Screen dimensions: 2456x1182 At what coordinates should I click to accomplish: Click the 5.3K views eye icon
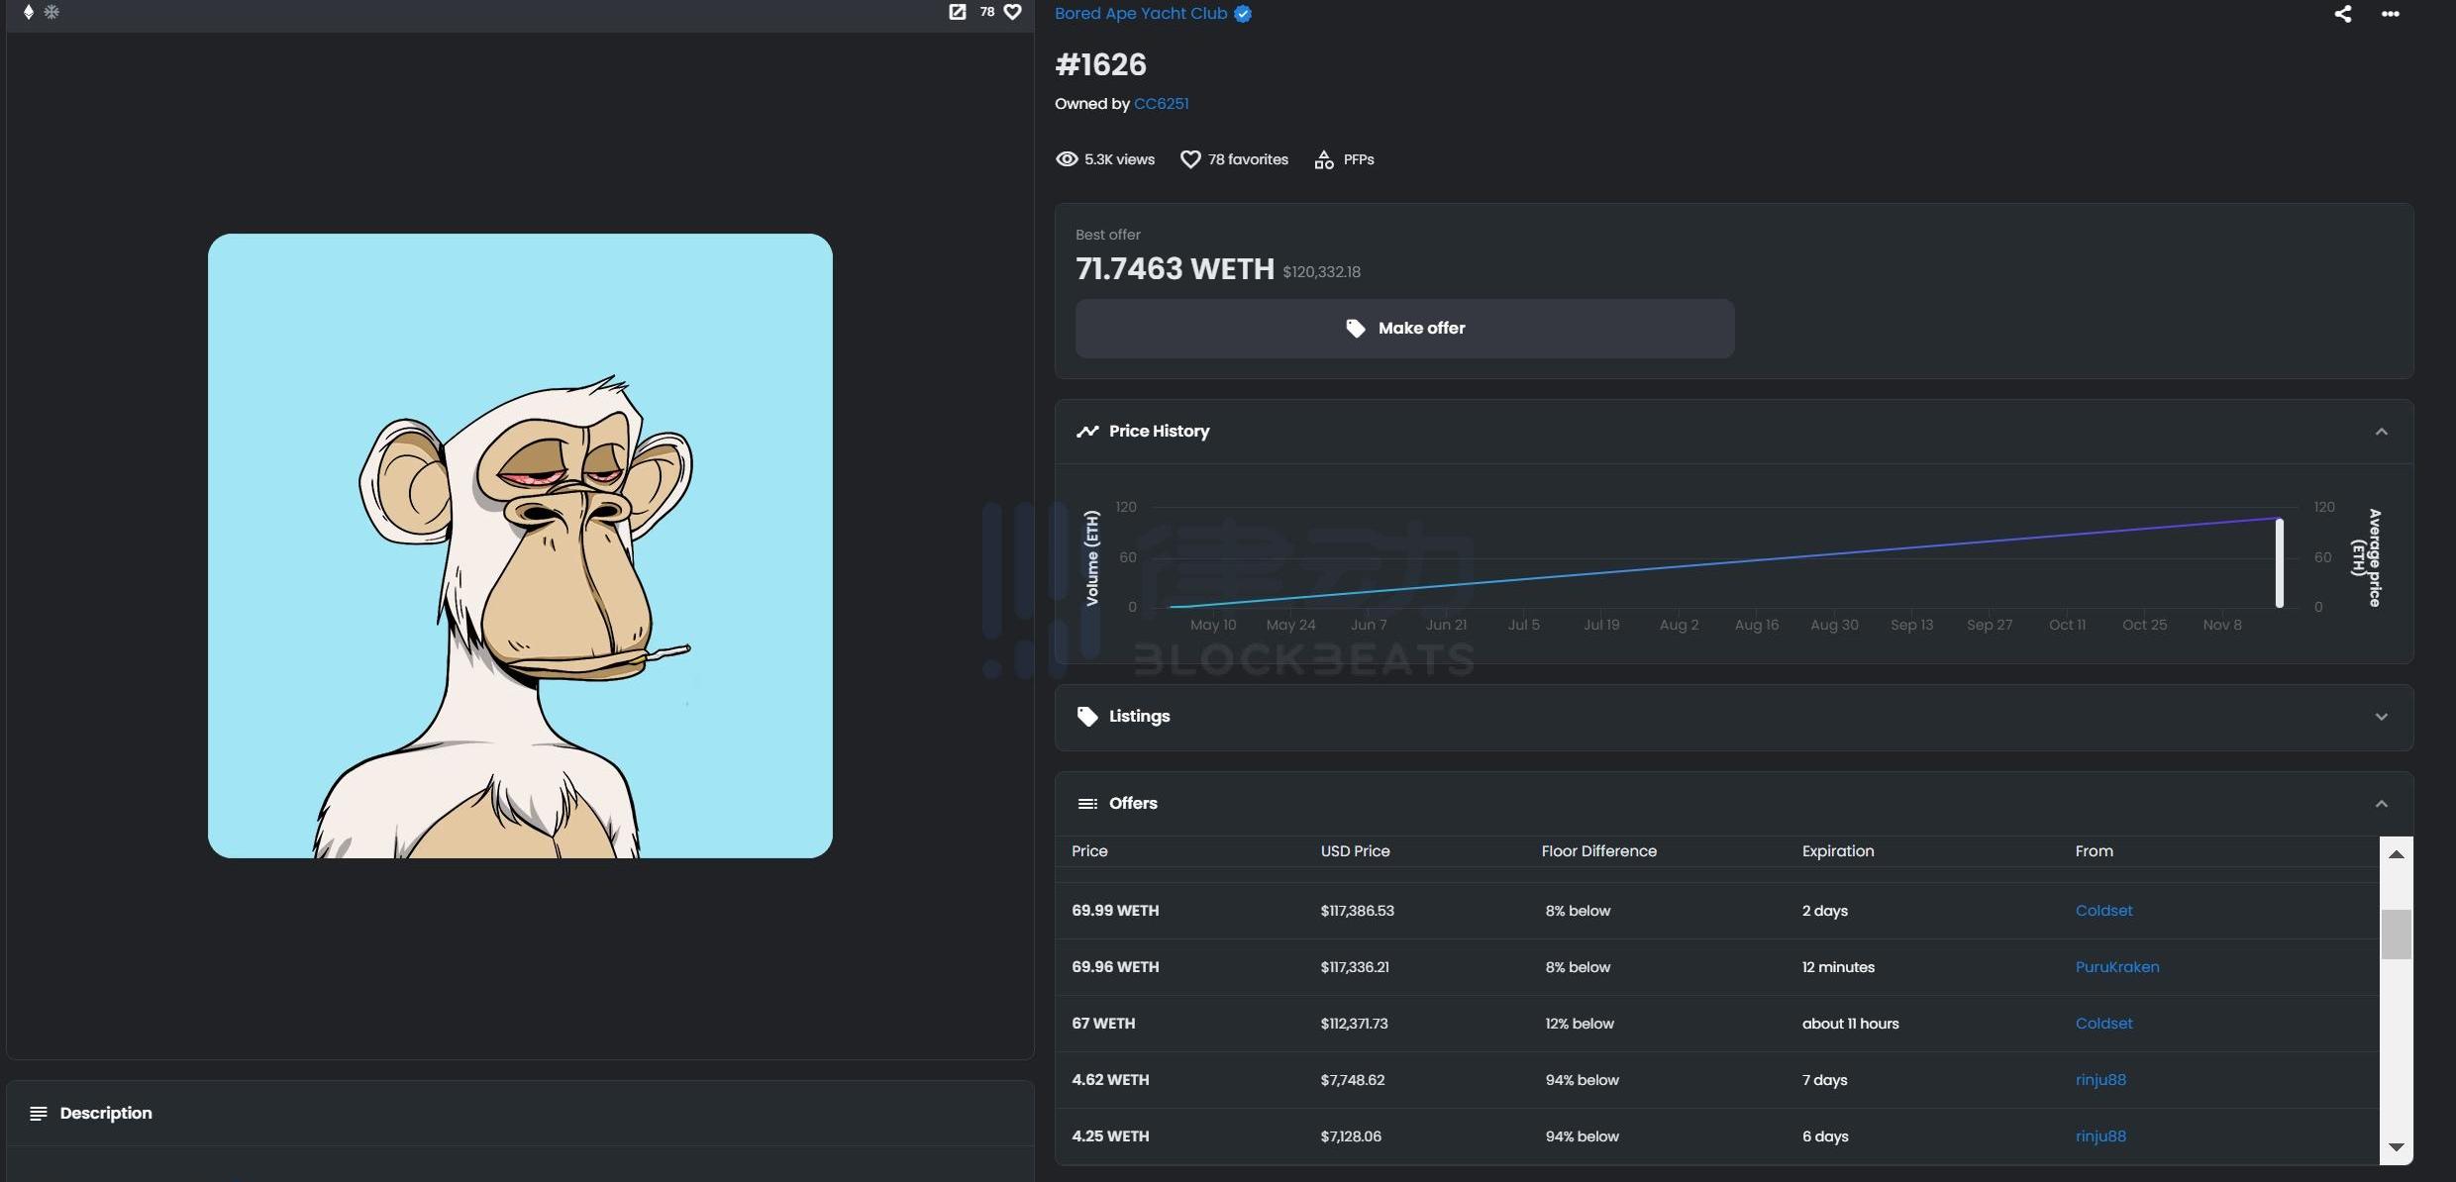coord(1067,159)
